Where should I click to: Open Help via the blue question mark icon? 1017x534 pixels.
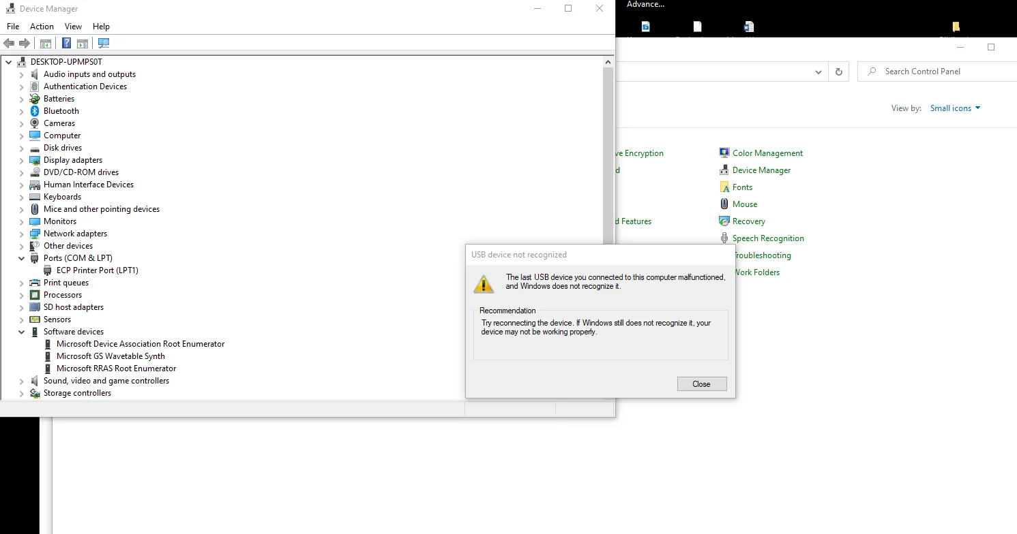pyautogui.click(x=67, y=44)
